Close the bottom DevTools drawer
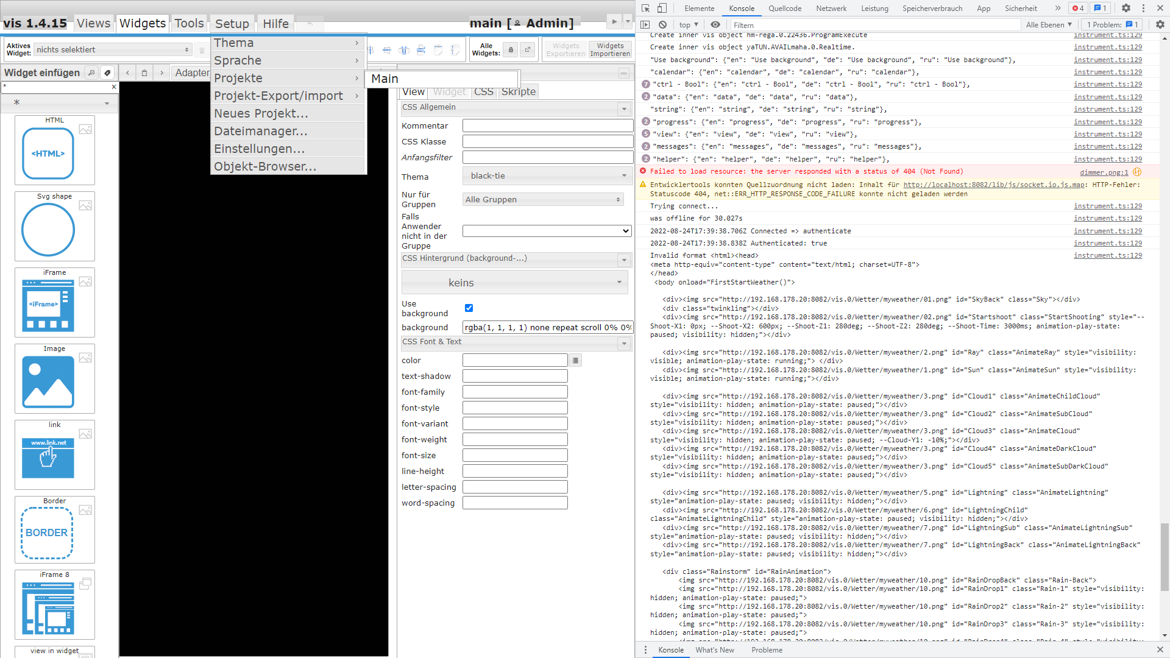 (1160, 650)
